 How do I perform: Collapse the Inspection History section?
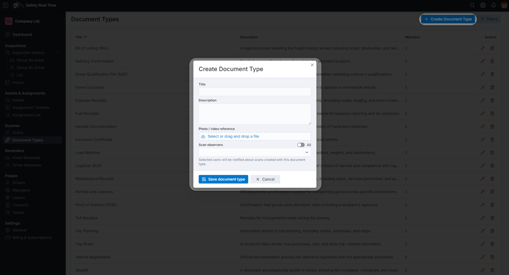pyautogui.click(x=58, y=53)
